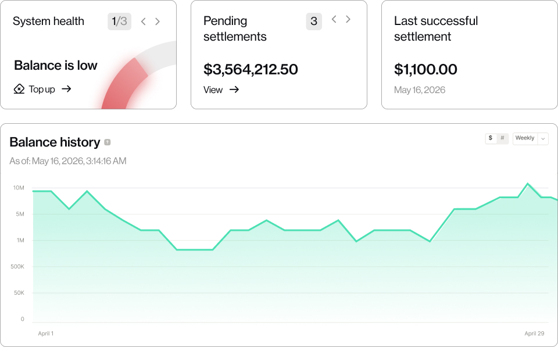Click the April 29 axis label
The height and width of the screenshot is (347, 558).
pyautogui.click(x=534, y=334)
